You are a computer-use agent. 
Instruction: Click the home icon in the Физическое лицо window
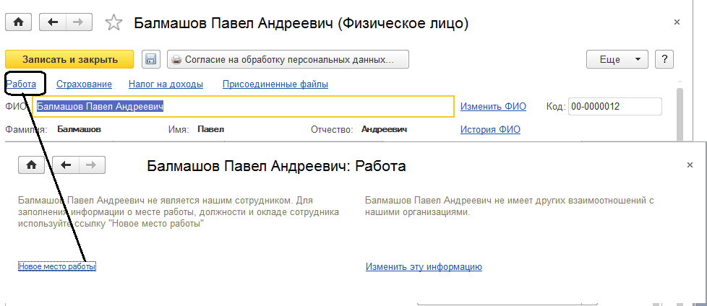pos(18,22)
